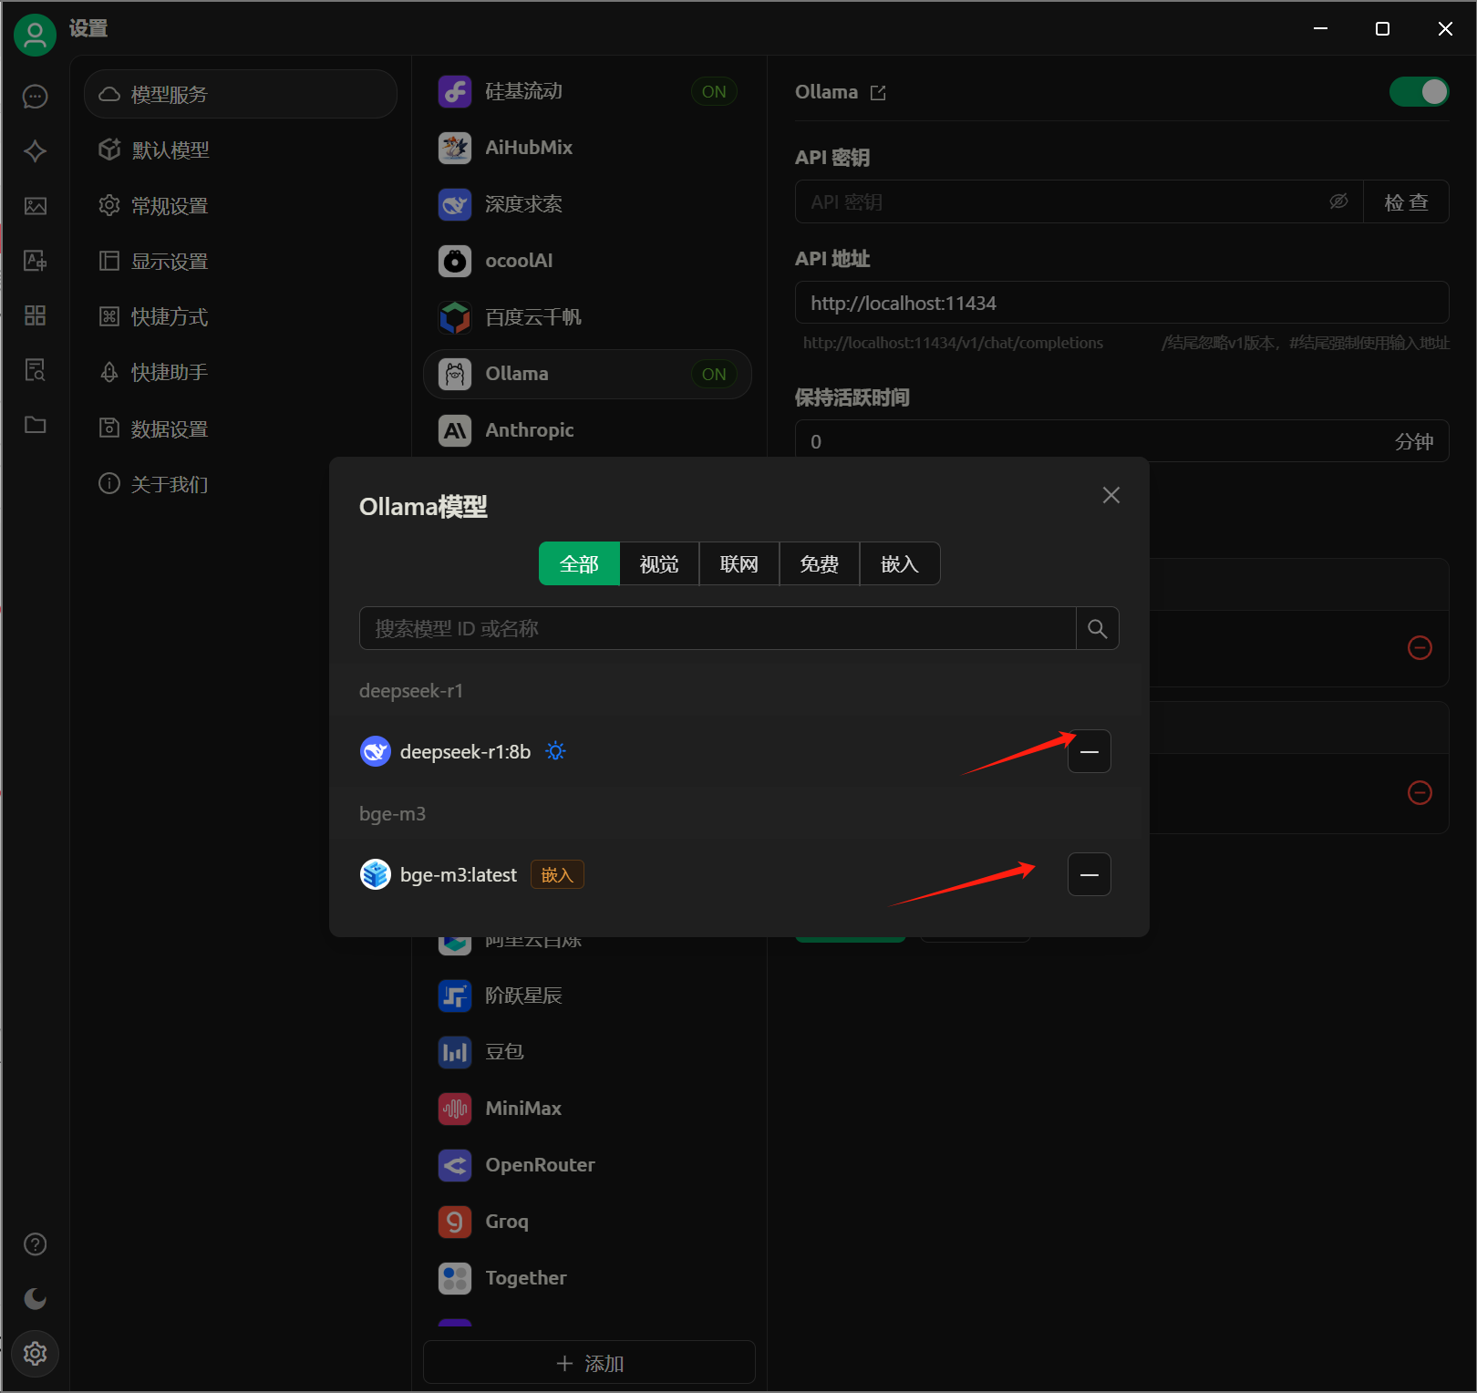
Task: Select 阶跃星辰 provider
Action: (587, 996)
